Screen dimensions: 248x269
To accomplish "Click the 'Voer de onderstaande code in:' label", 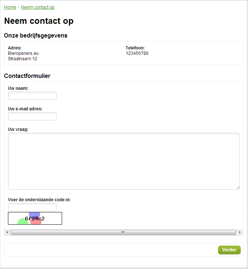I will 39,199.
